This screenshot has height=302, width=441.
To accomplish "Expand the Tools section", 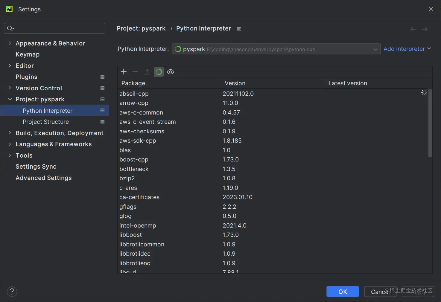I will point(10,155).
